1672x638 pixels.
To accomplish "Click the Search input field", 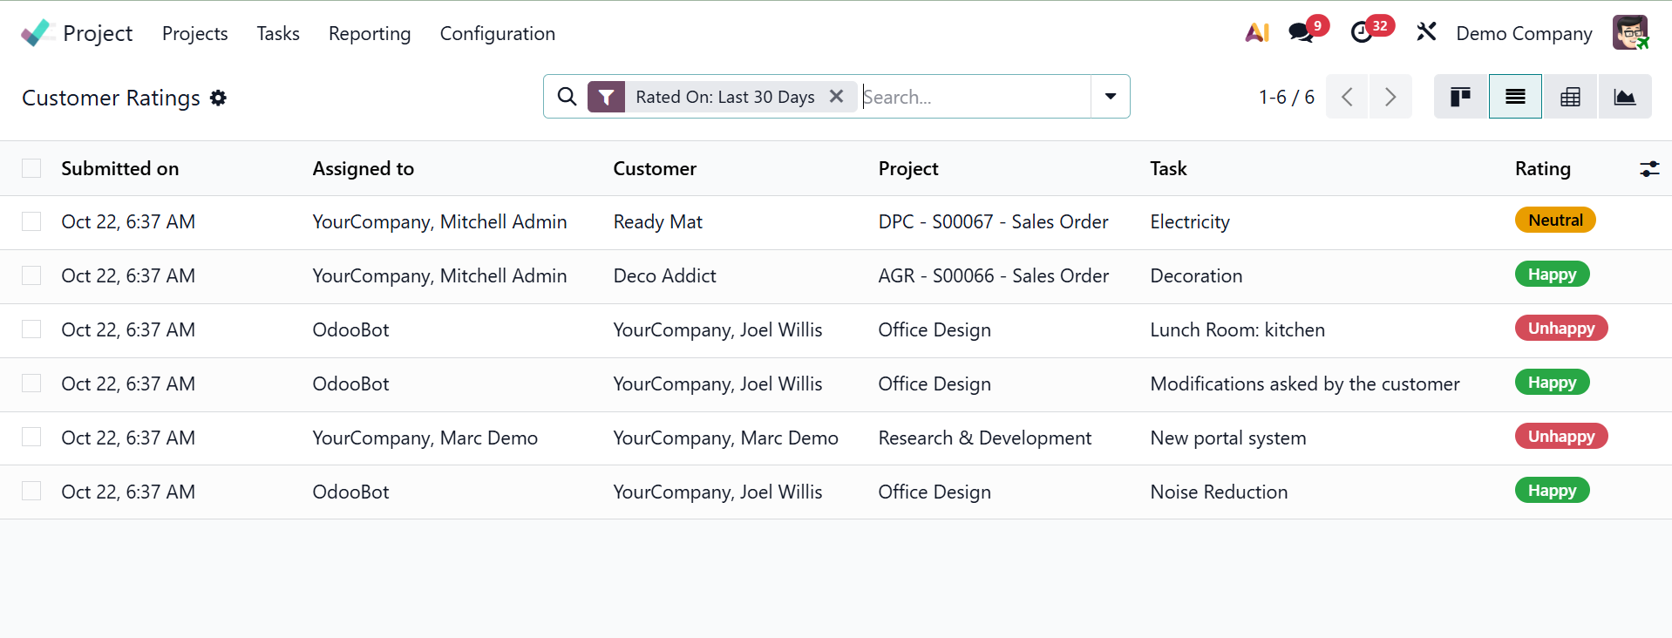I will click(x=975, y=97).
